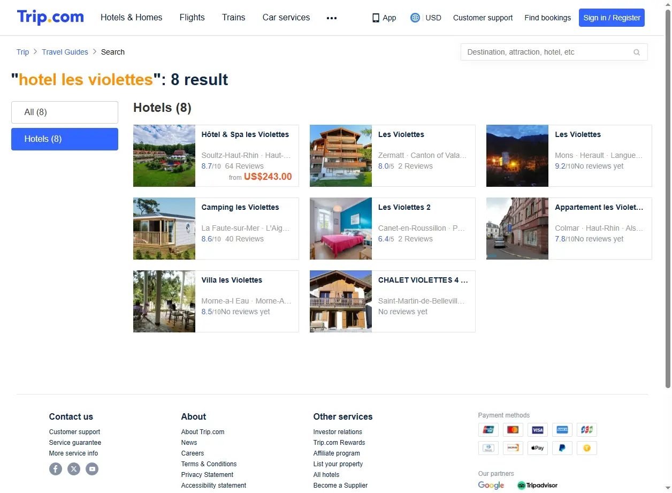Screen dimensions: 672x493
Task: Click Sign in / Register button
Action: tap(612, 18)
